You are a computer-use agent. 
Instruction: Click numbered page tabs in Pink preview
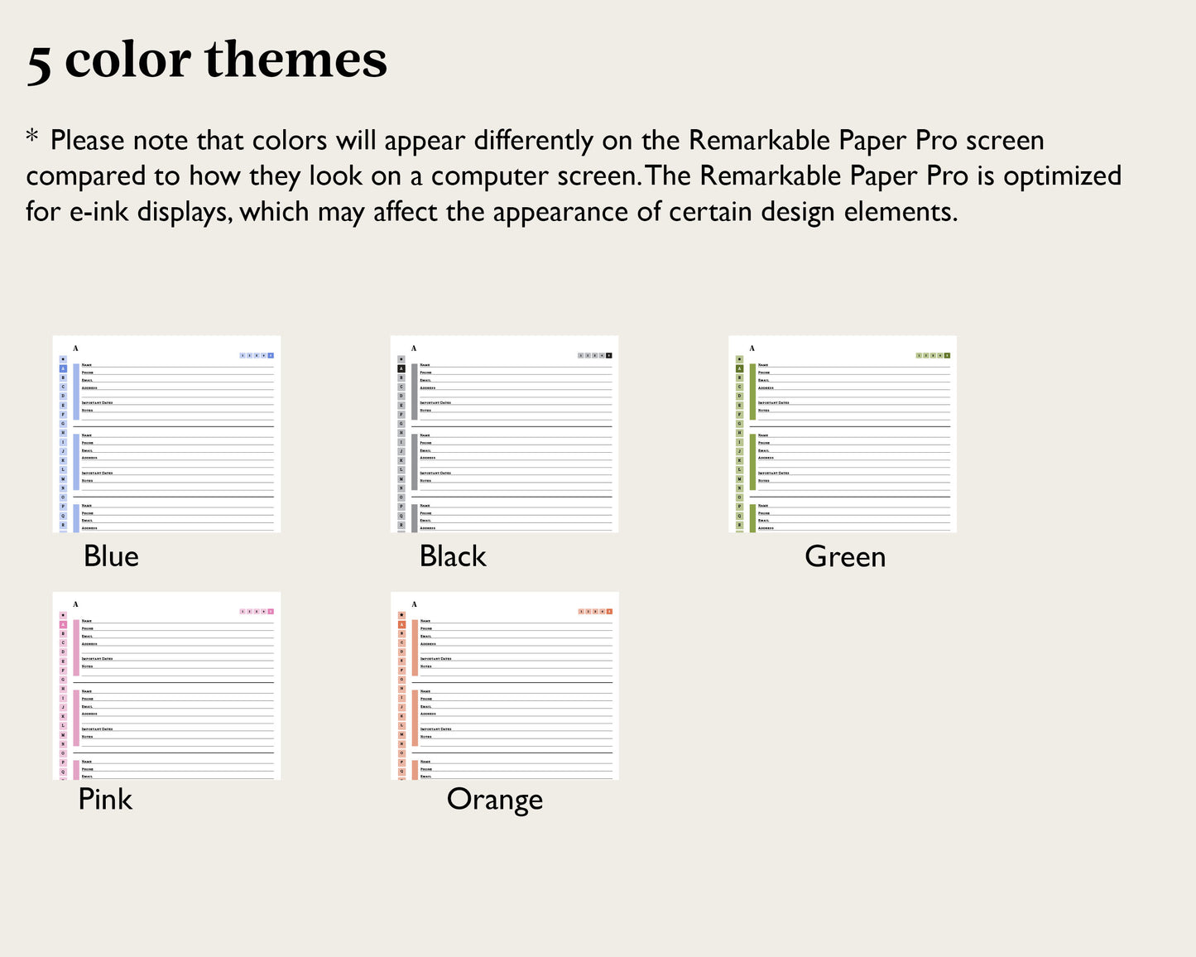tap(257, 611)
